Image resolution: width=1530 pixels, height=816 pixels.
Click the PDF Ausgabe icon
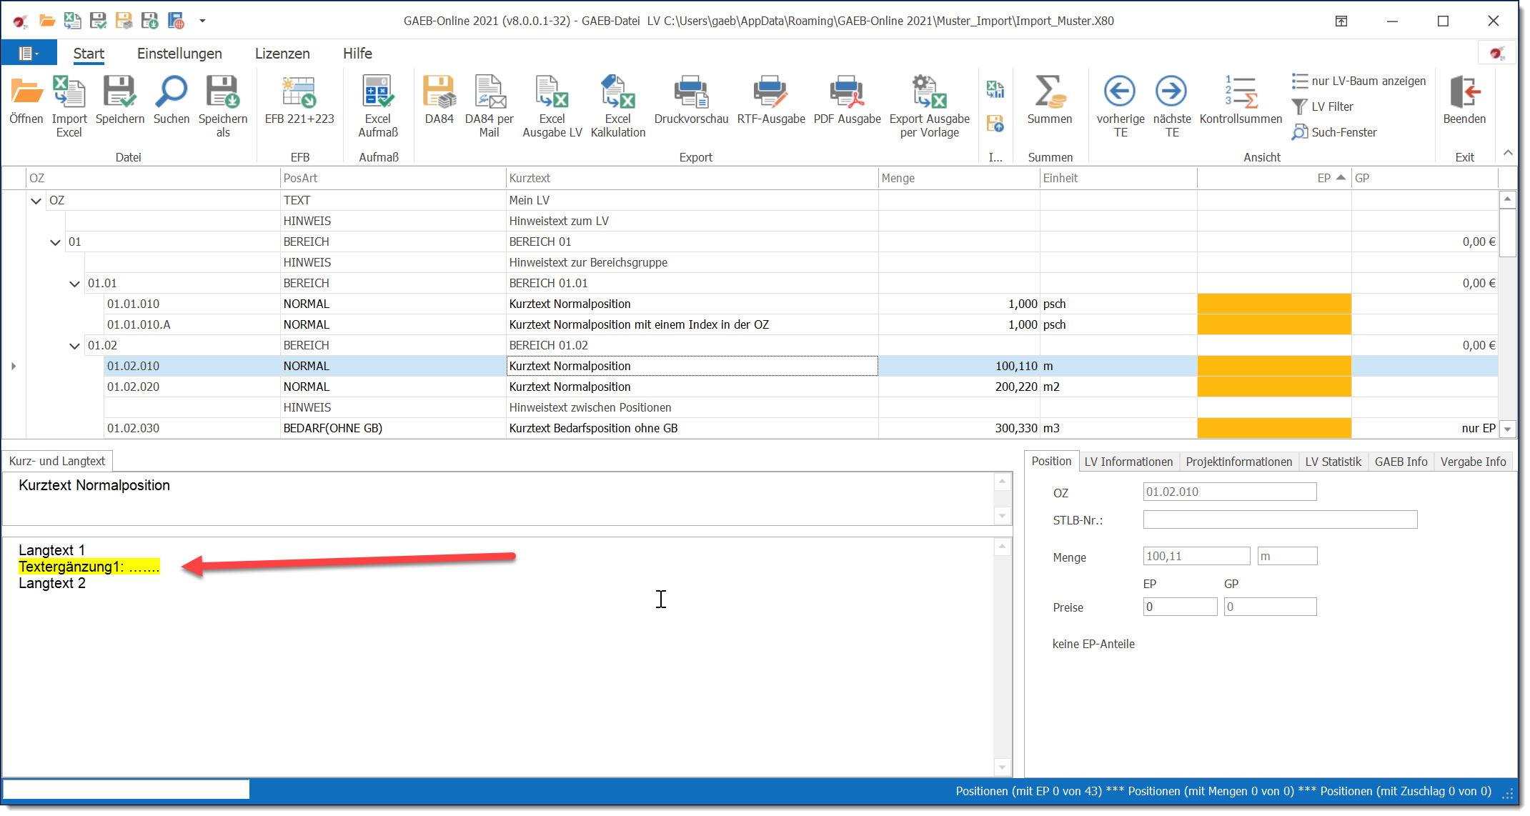pos(847,93)
